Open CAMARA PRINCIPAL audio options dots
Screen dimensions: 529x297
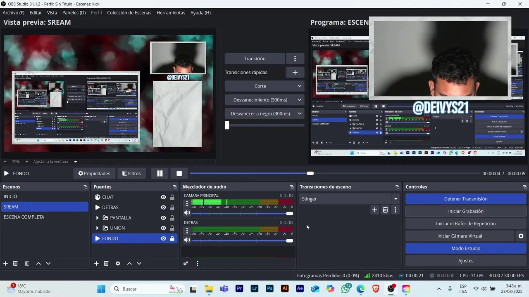click(187, 203)
